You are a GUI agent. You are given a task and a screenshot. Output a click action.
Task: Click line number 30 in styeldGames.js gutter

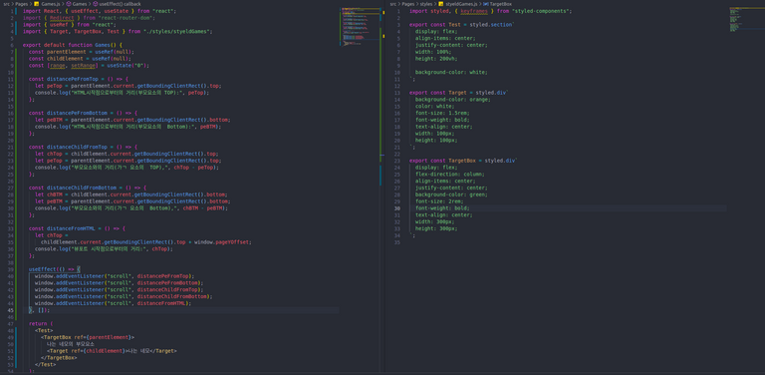click(x=397, y=208)
